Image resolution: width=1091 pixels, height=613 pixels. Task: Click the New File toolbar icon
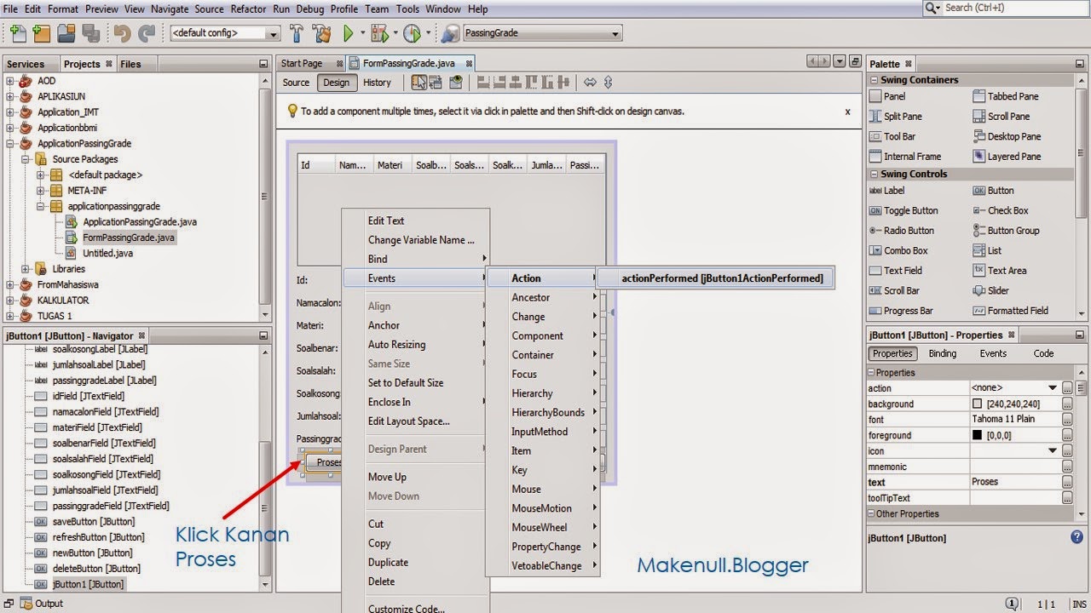click(18, 33)
